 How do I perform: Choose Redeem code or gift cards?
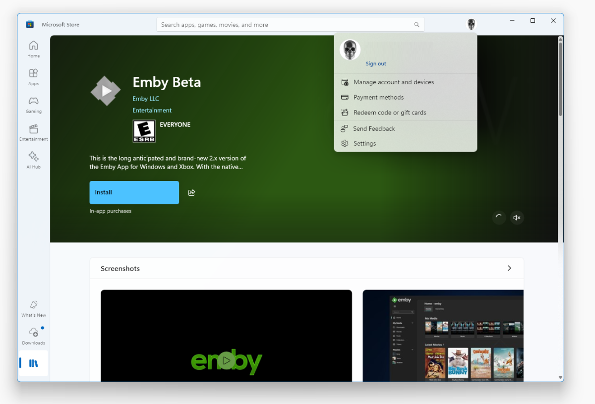click(x=406, y=113)
